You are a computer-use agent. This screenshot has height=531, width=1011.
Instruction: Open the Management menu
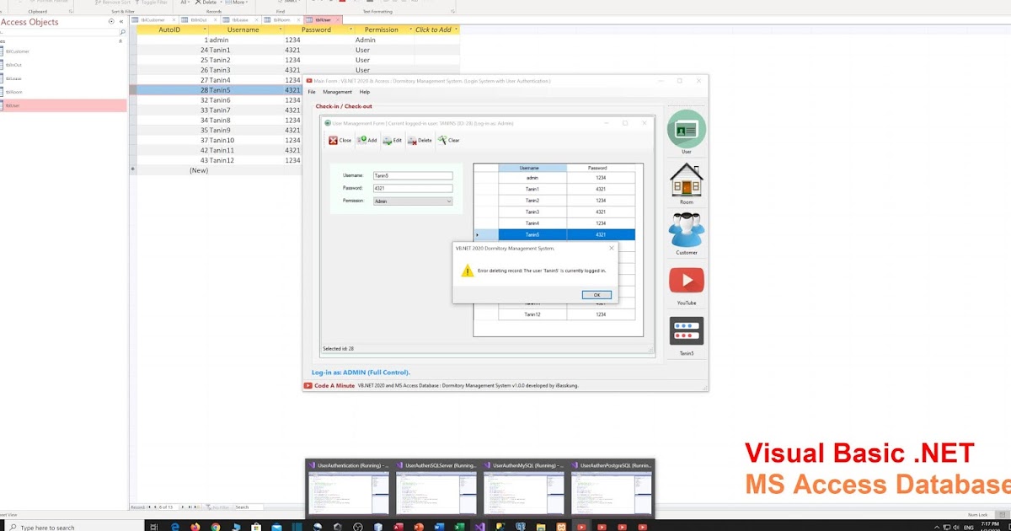(336, 91)
